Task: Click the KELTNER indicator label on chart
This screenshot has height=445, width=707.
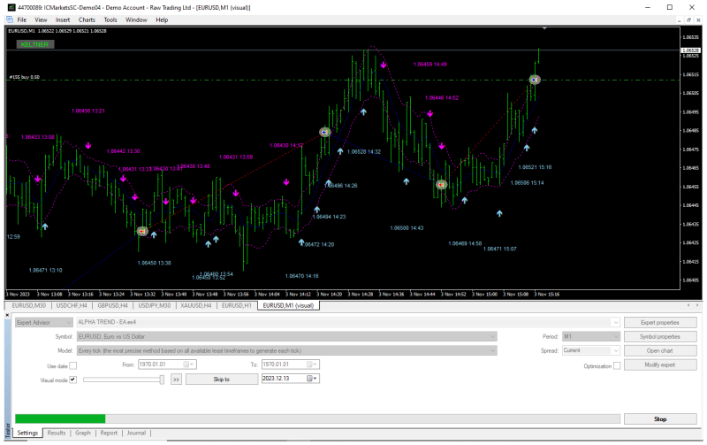Action: [35, 44]
